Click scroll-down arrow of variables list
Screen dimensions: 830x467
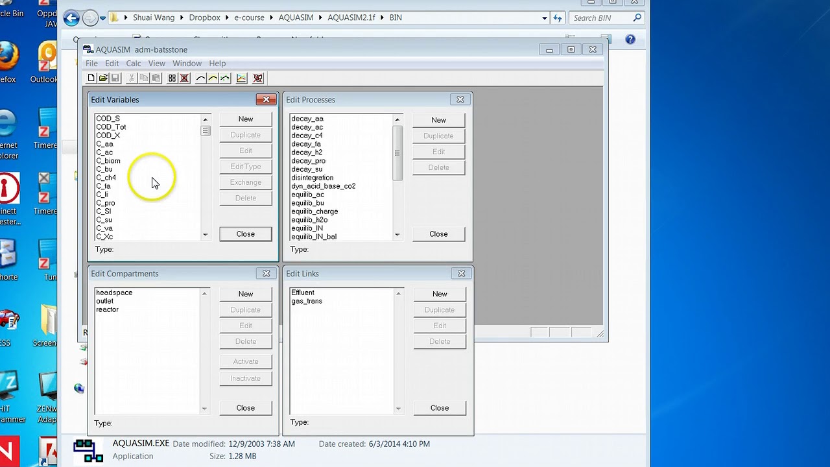(206, 235)
